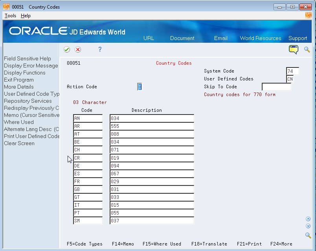This screenshot has width=316, height=251.
Task: Click the GB code field
Action: click(x=88, y=189)
